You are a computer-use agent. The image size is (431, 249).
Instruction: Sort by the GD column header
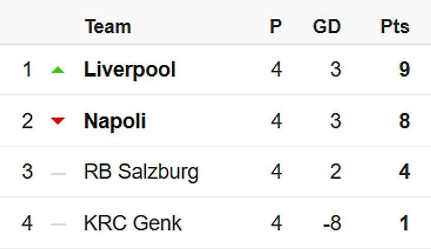[326, 27]
